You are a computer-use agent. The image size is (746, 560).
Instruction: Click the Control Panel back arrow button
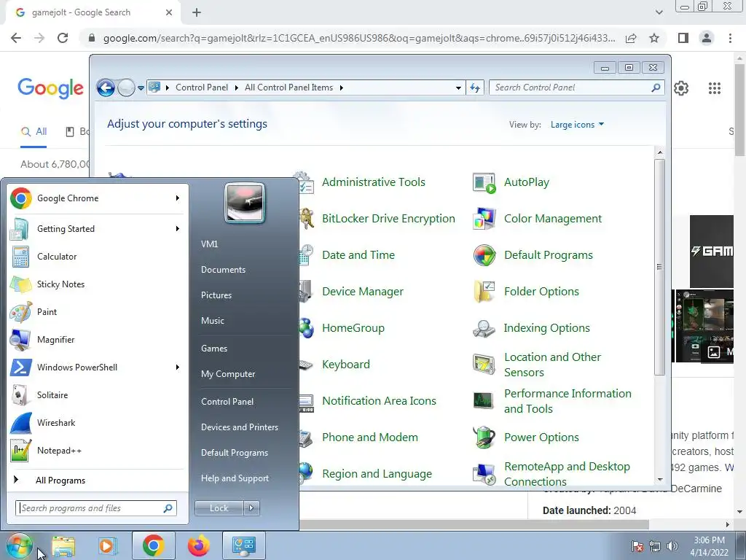click(106, 87)
